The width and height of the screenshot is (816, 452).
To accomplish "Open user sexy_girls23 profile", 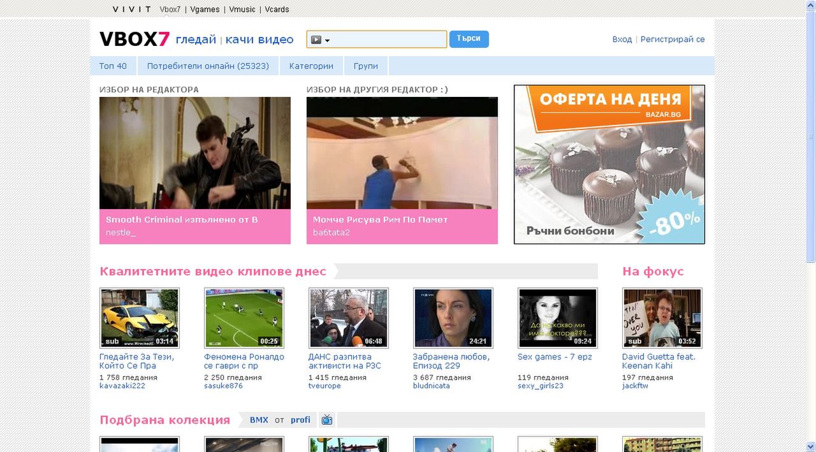I will tap(541, 386).
